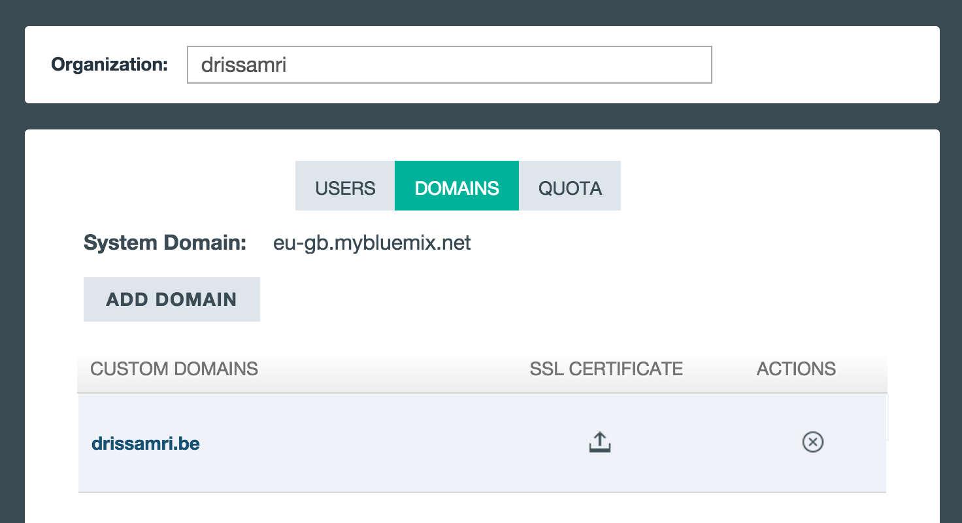Select the drissamri.be table row
The width and height of the screenshot is (962, 523).
[482, 443]
